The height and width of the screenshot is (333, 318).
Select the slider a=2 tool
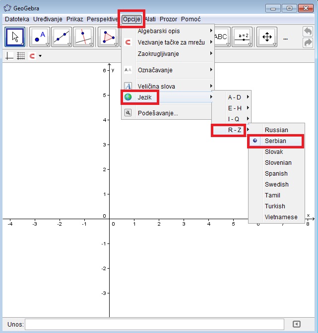pos(242,37)
